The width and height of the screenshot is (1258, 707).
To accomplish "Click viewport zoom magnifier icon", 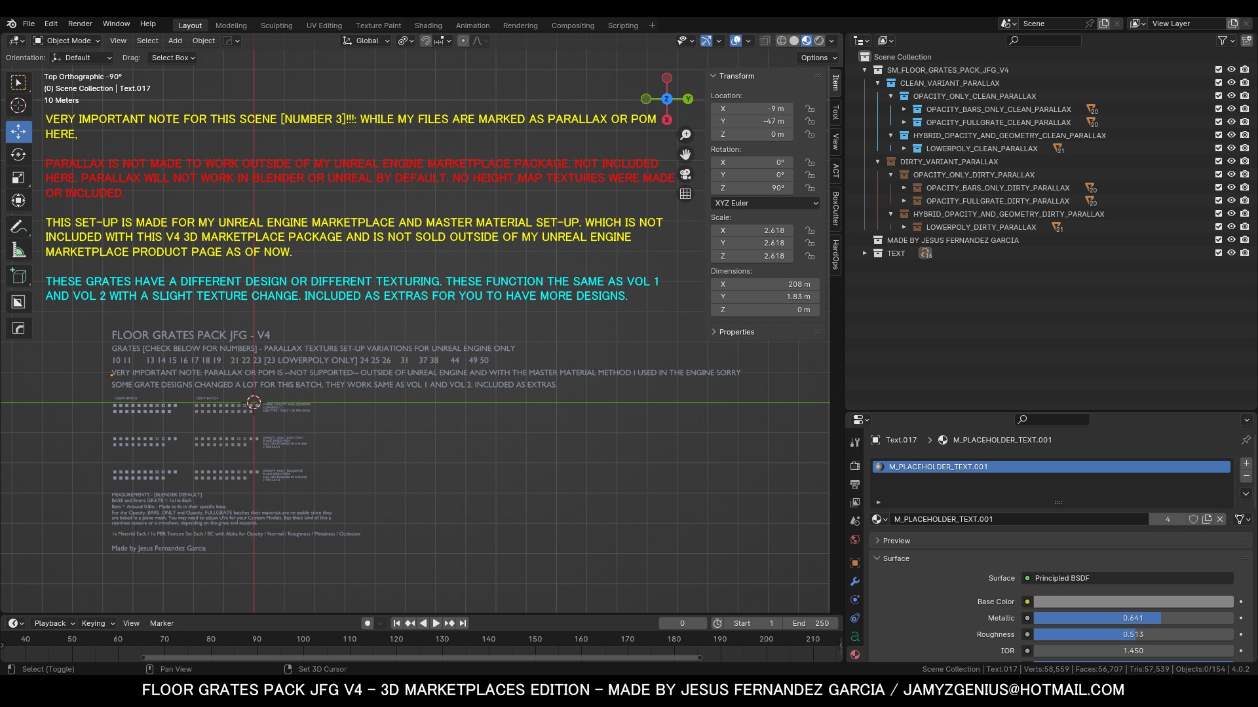I will click(x=685, y=134).
